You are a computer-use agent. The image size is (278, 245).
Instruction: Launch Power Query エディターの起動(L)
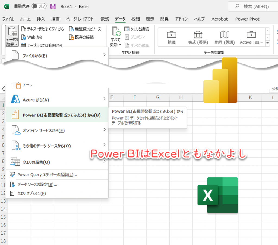(x=57, y=174)
